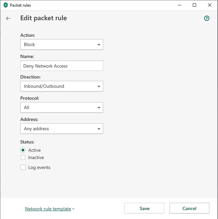Click the Action dropdown arrow
The height and width of the screenshot is (219, 218).
click(x=99, y=45)
